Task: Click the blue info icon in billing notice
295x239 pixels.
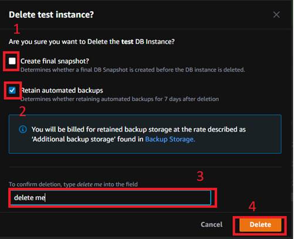Action: tap(23, 129)
